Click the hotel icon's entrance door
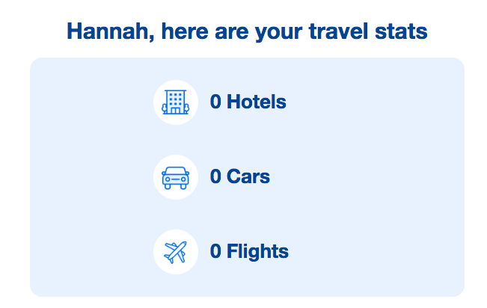 [x=176, y=111]
